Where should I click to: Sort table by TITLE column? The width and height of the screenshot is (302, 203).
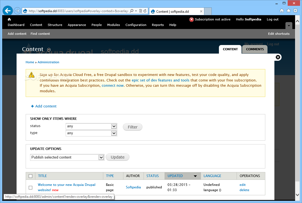coord(42,176)
